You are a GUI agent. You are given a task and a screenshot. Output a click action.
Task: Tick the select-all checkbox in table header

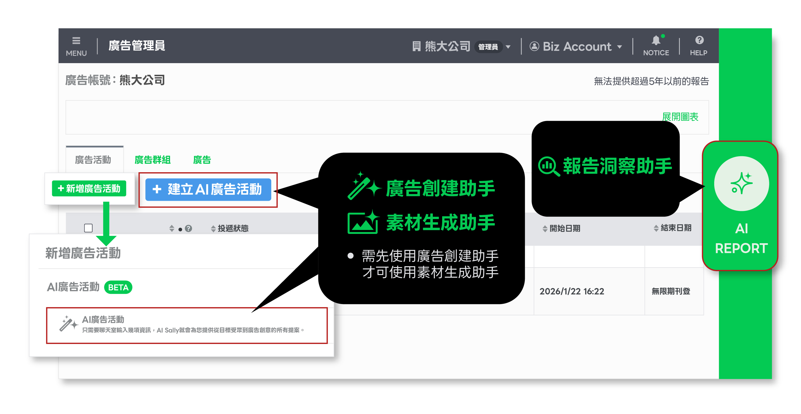coord(88,228)
